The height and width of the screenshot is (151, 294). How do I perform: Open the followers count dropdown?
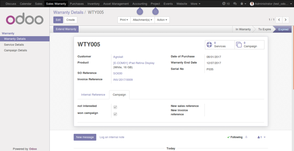(262, 137)
